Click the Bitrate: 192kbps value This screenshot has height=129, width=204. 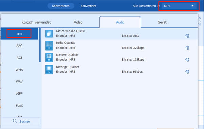point(133,60)
